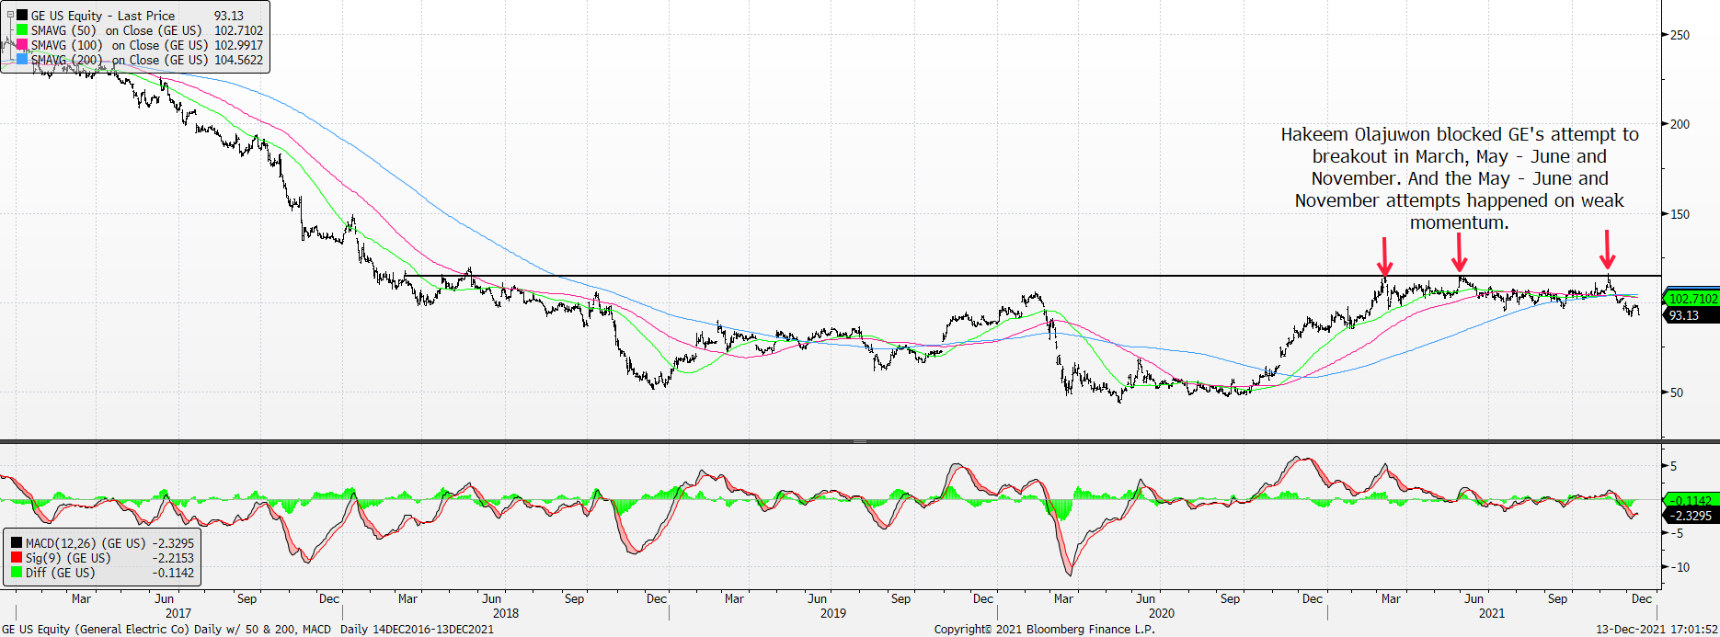Click the 104.5622 legend value

tap(238, 60)
